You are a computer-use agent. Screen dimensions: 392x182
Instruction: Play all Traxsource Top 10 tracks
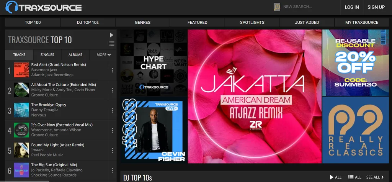tap(111, 35)
